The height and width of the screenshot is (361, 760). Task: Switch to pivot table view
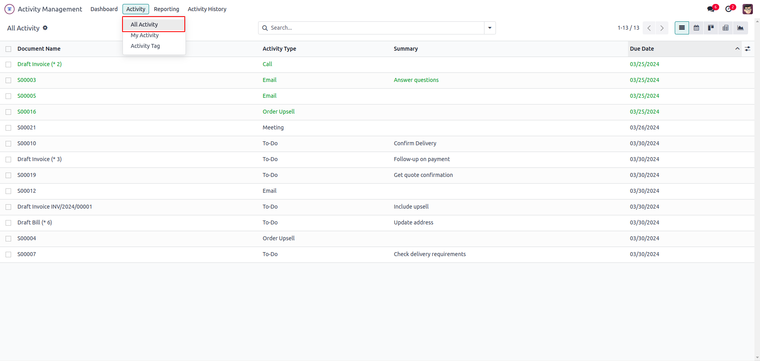(726, 28)
